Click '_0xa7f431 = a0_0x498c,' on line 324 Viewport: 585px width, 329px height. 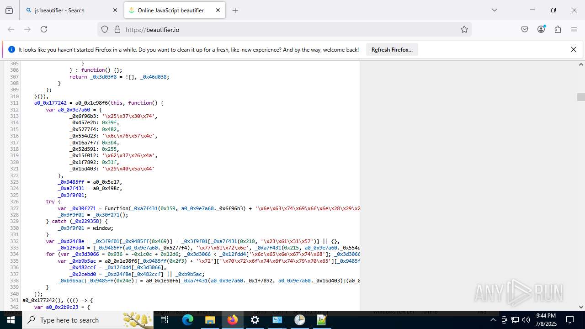point(90,188)
